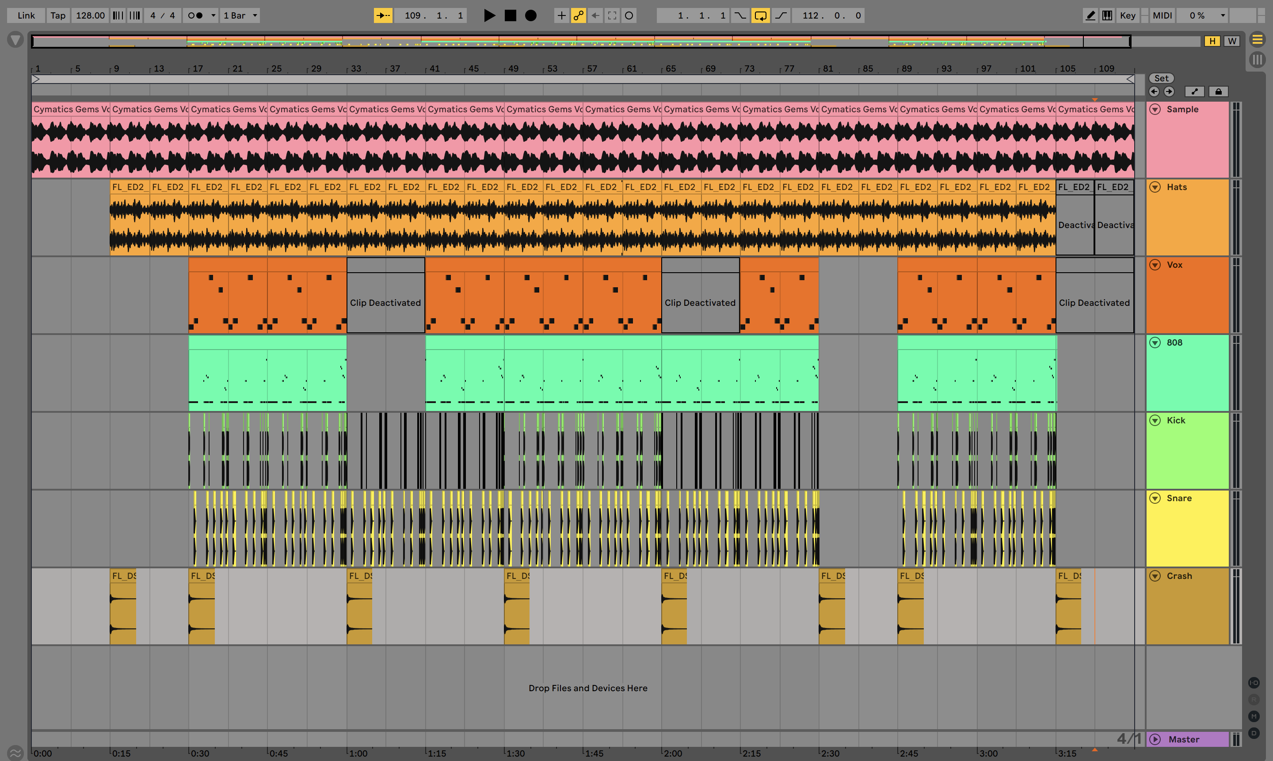Enable Draw Mode pencil icon
Viewport: 1273px width, 761px height.
[1090, 15]
